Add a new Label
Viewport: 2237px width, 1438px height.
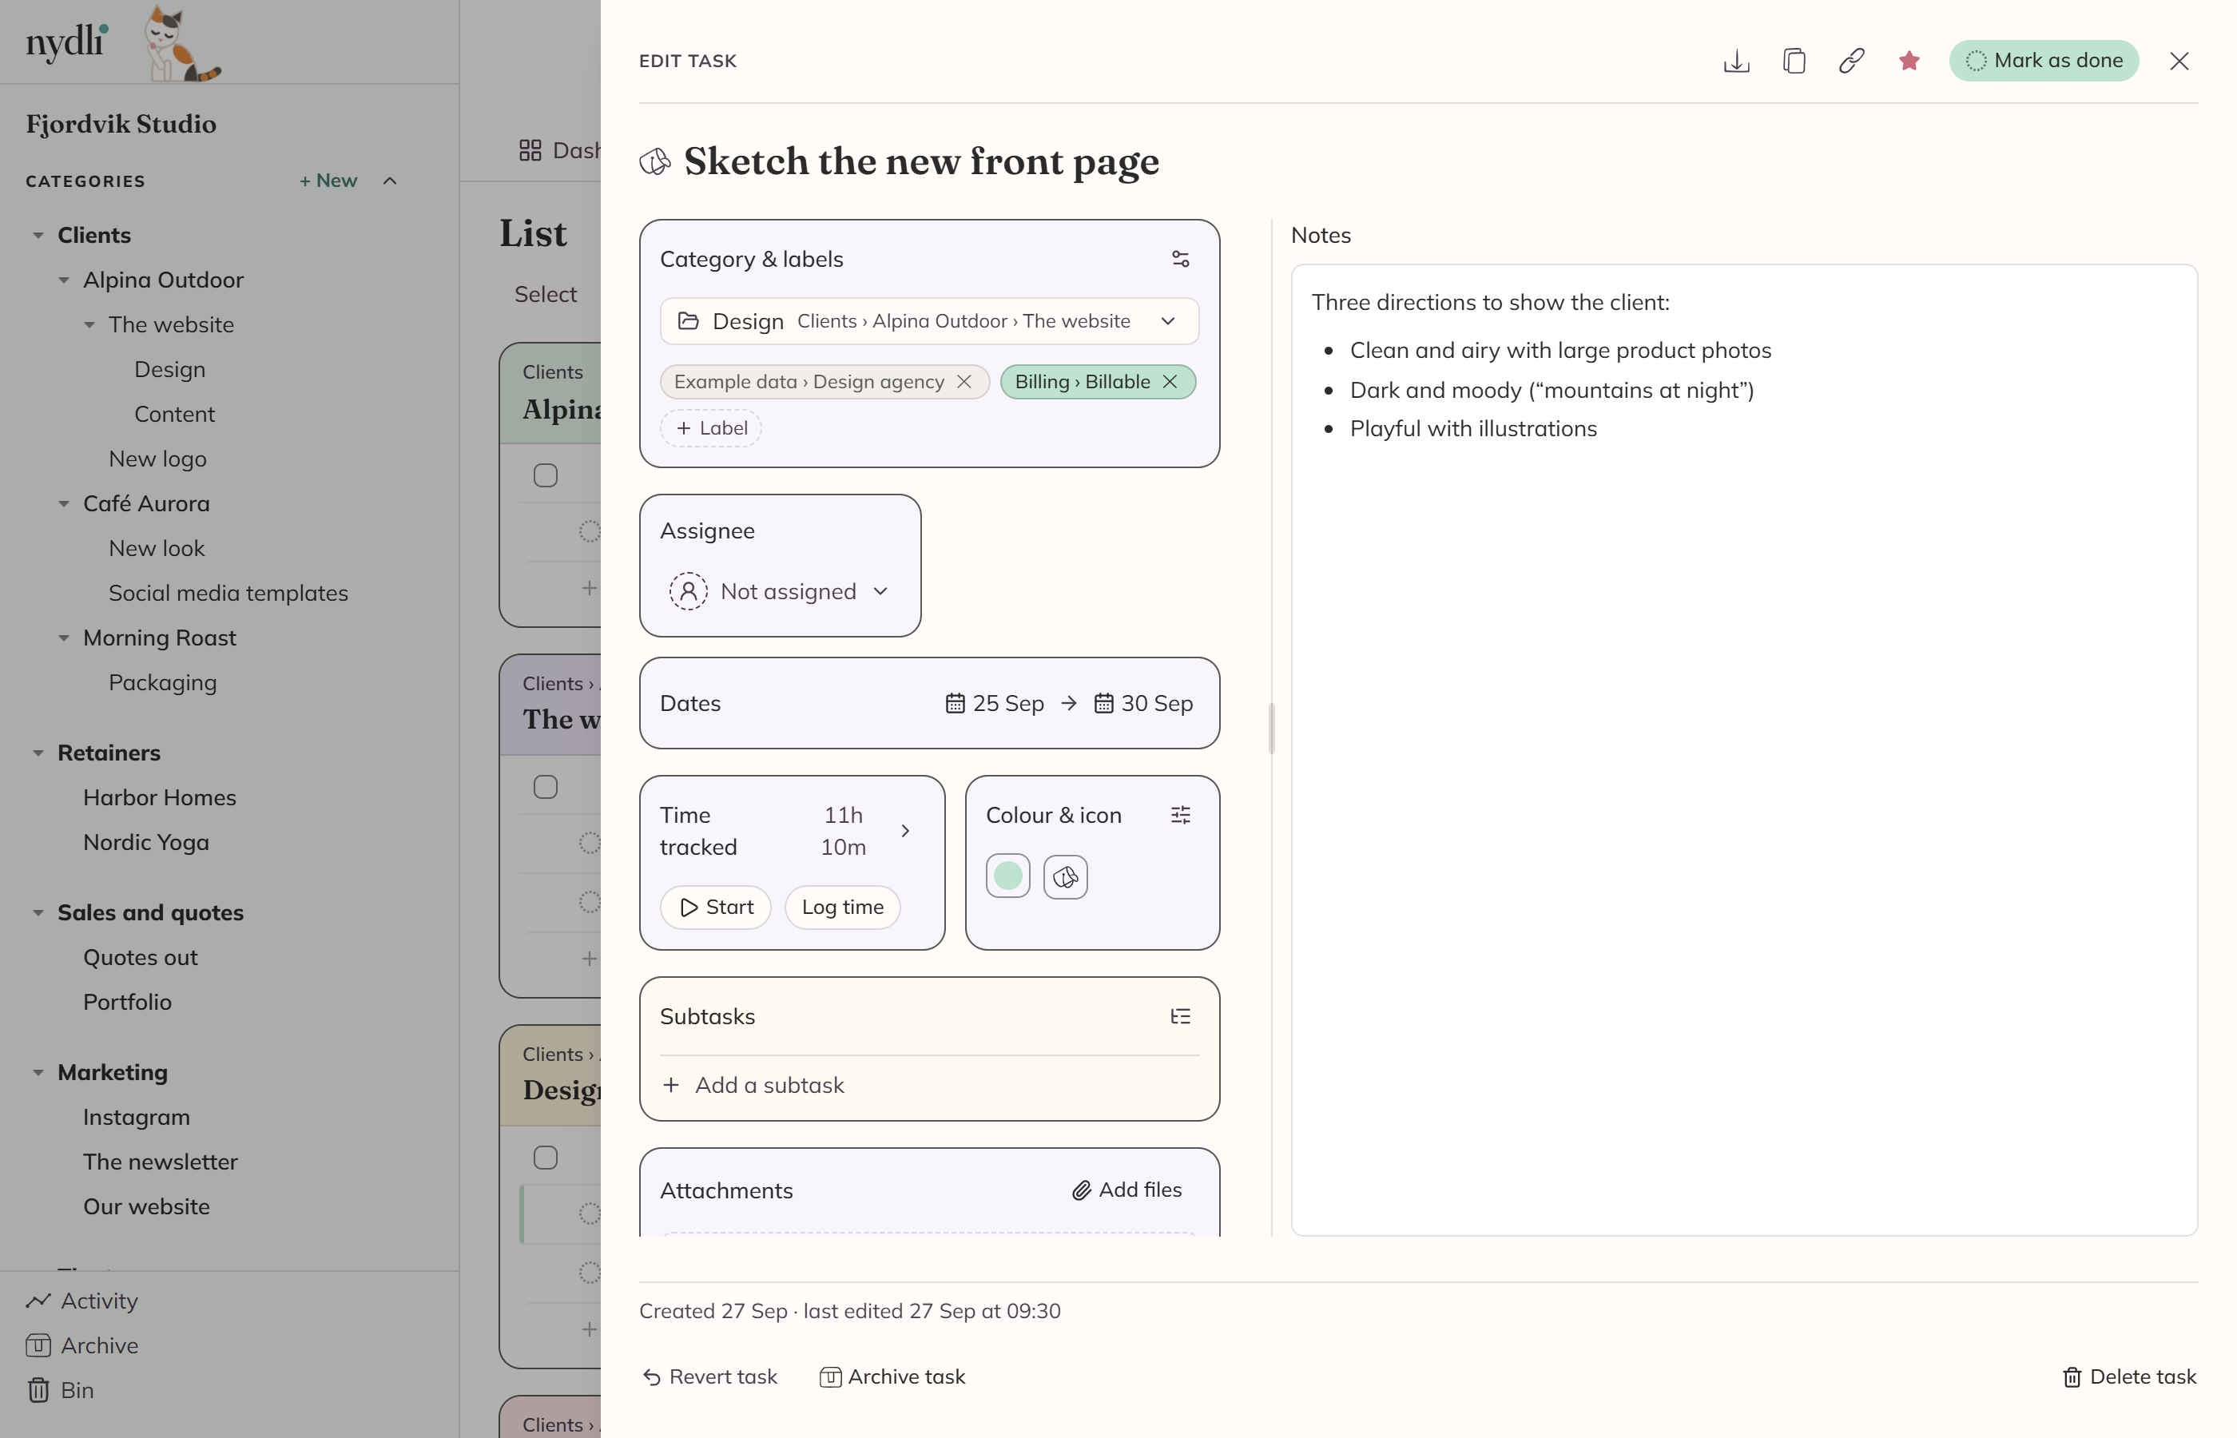(x=711, y=427)
